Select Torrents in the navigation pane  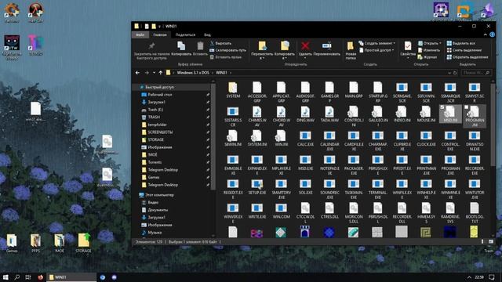(155, 162)
